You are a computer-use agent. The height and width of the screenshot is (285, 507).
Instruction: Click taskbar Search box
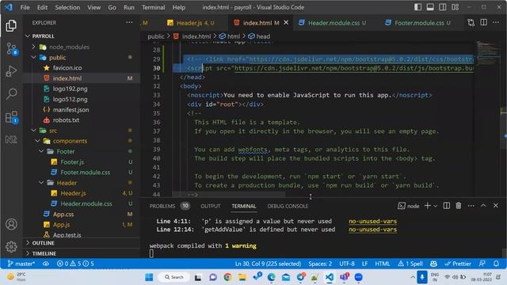point(174,277)
